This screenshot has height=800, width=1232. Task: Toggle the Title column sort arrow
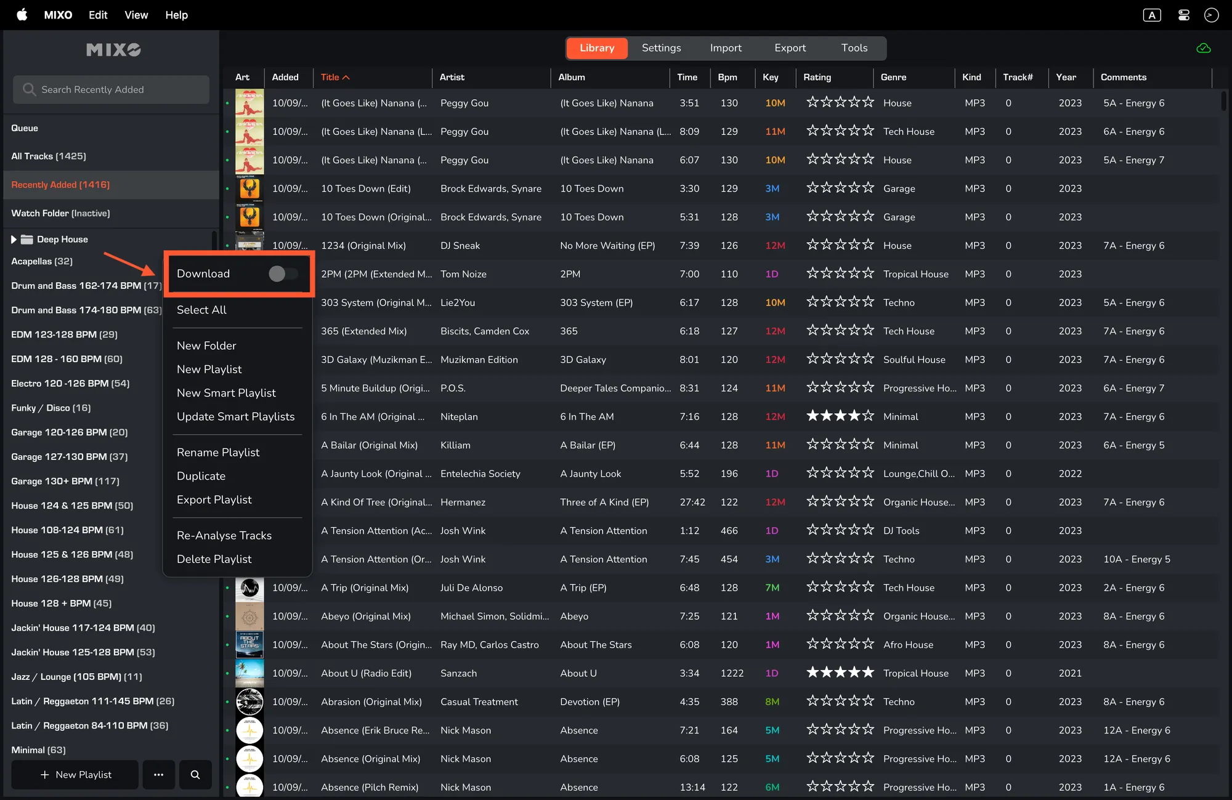pyautogui.click(x=346, y=78)
